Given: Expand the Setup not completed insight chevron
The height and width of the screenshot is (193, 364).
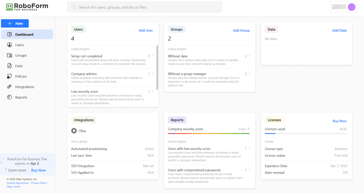Looking at the screenshot, I should tap(153, 56).
